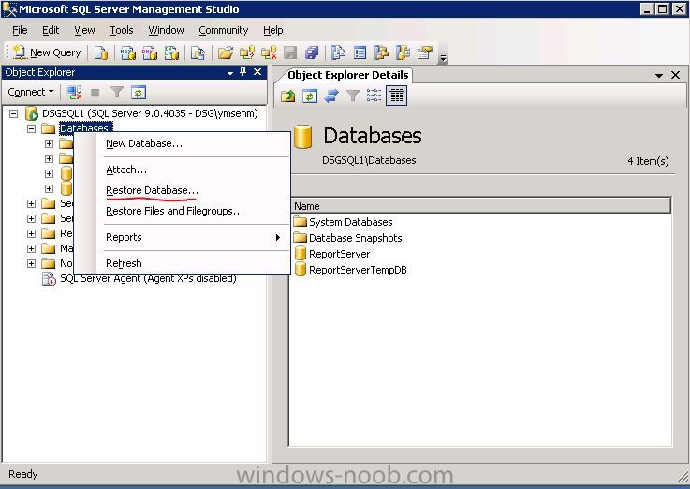The image size is (690, 489).
Task: Click the New Query toolbar button
Action: pos(47,52)
